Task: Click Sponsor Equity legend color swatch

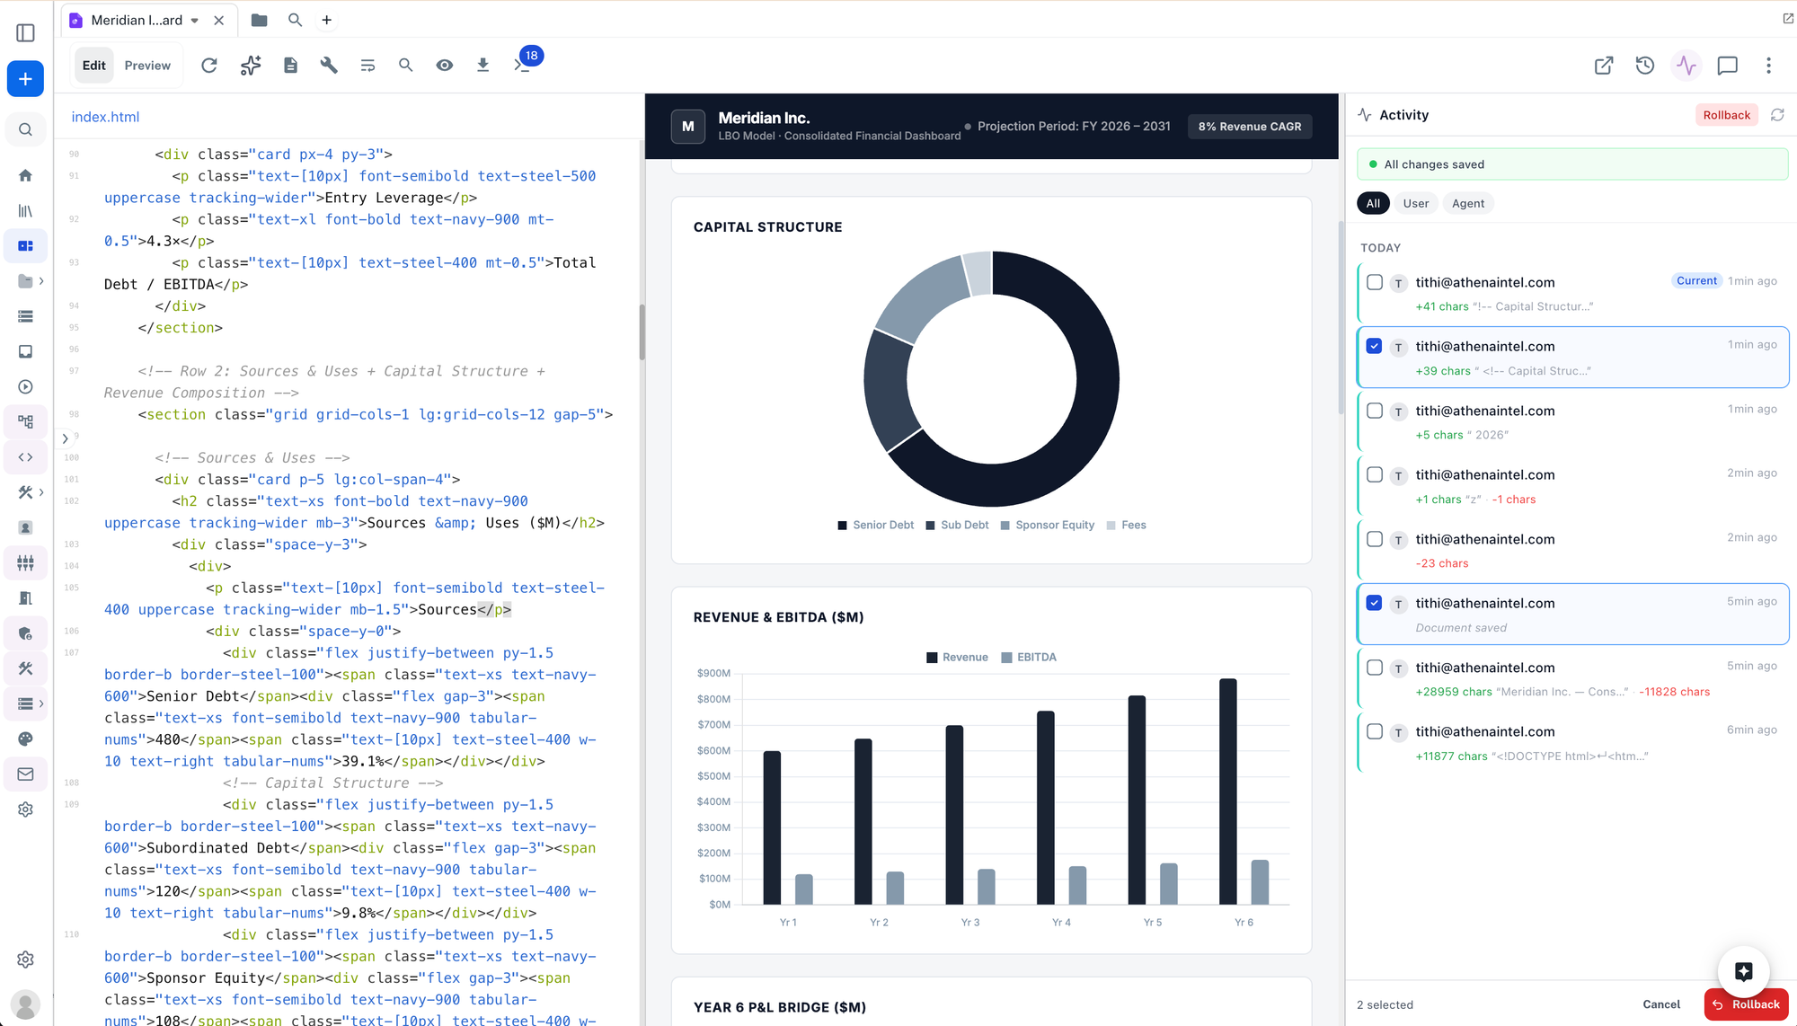Action: pyautogui.click(x=1005, y=526)
